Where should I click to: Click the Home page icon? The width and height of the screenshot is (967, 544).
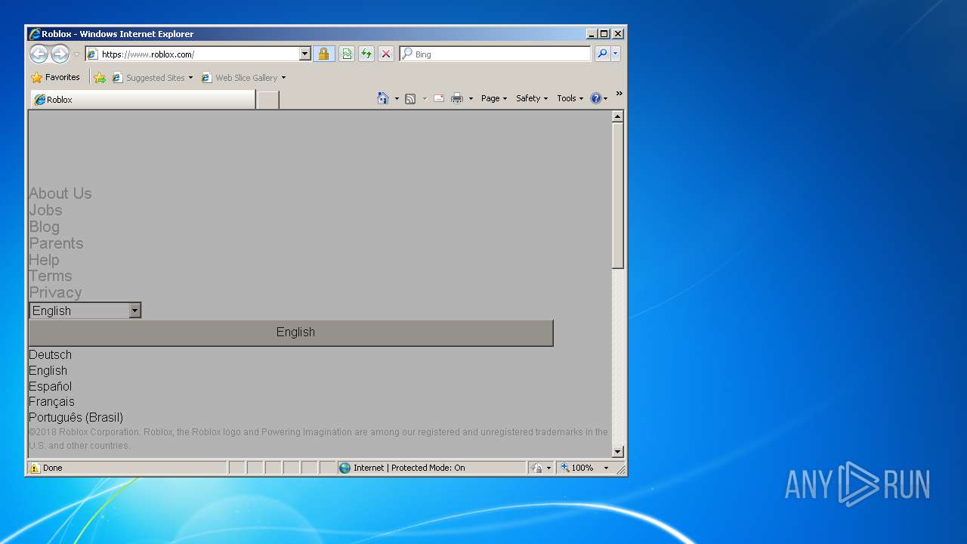click(x=383, y=98)
